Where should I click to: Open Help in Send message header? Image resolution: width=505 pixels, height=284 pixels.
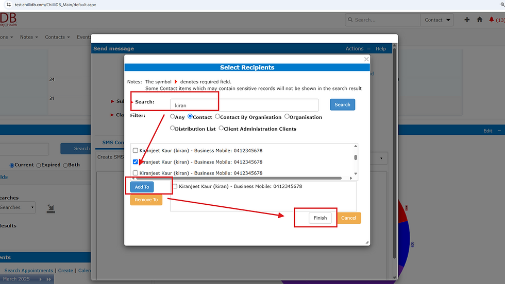coord(381,48)
